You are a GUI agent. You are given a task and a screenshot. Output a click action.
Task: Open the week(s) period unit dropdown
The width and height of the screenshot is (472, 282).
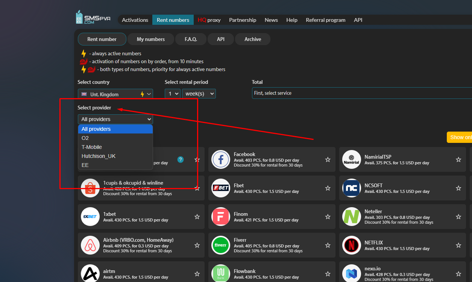[199, 94]
